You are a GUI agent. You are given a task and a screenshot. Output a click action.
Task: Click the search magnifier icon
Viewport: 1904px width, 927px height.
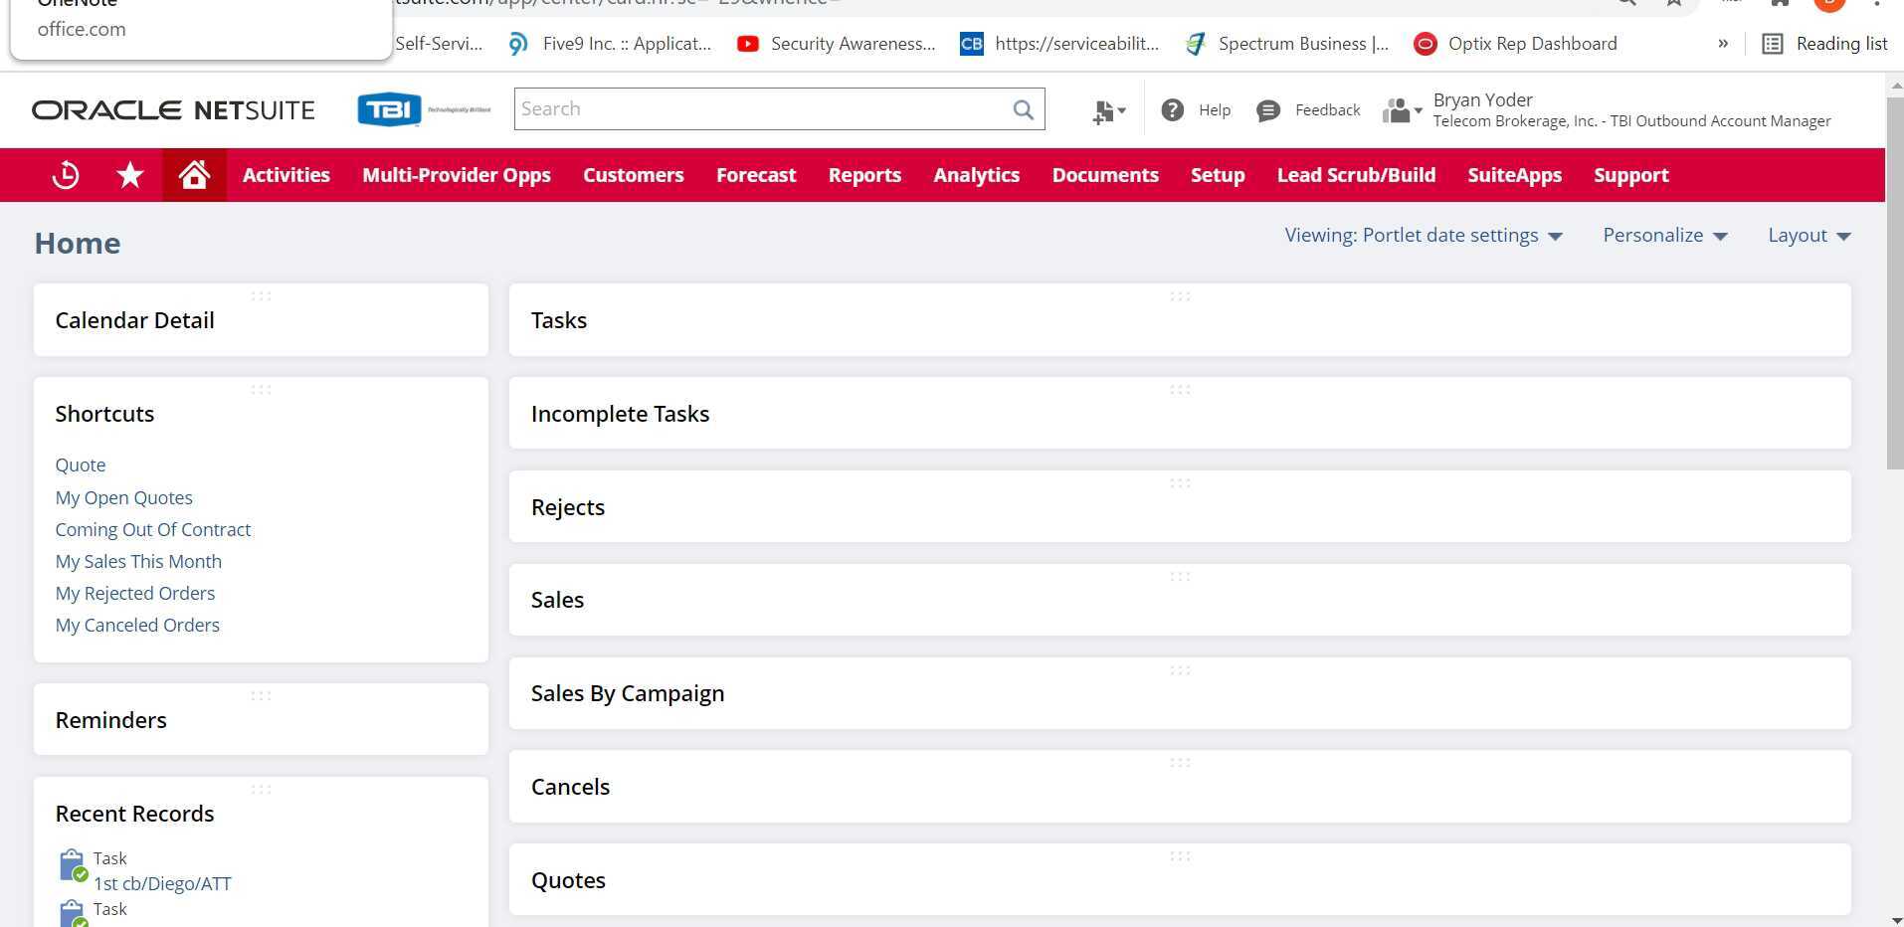[1022, 108]
